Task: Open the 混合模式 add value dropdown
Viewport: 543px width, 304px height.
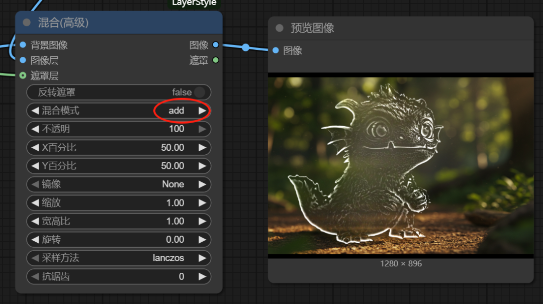Action: (176, 111)
